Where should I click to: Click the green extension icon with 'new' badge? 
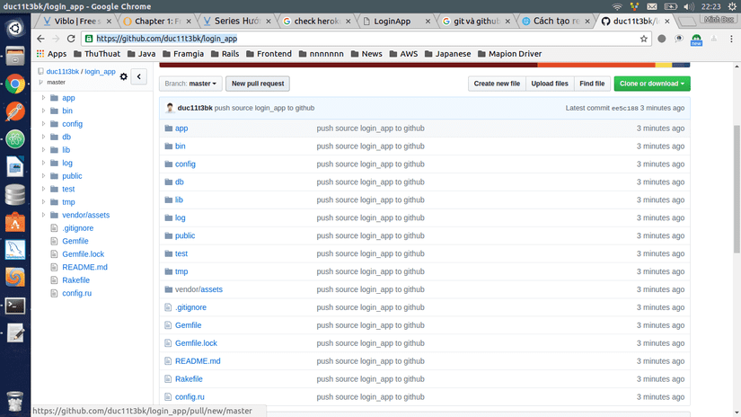click(696, 40)
